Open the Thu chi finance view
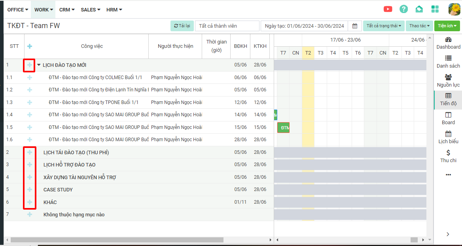The image size is (462, 246). point(448,156)
